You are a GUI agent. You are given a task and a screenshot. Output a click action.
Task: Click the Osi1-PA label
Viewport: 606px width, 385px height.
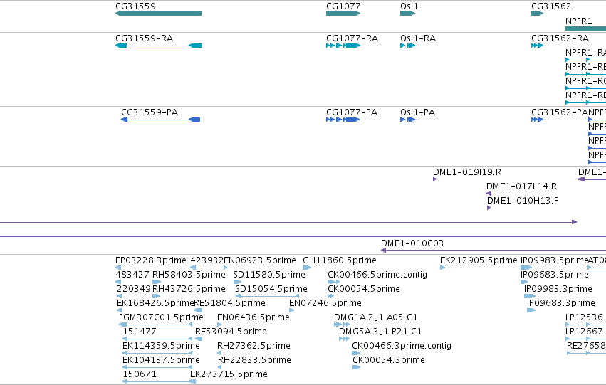tap(418, 112)
